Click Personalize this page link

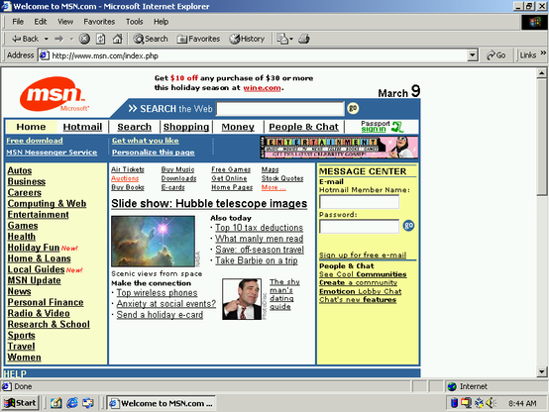click(153, 153)
